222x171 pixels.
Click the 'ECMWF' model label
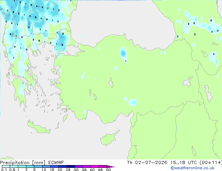[x=56, y=163]
